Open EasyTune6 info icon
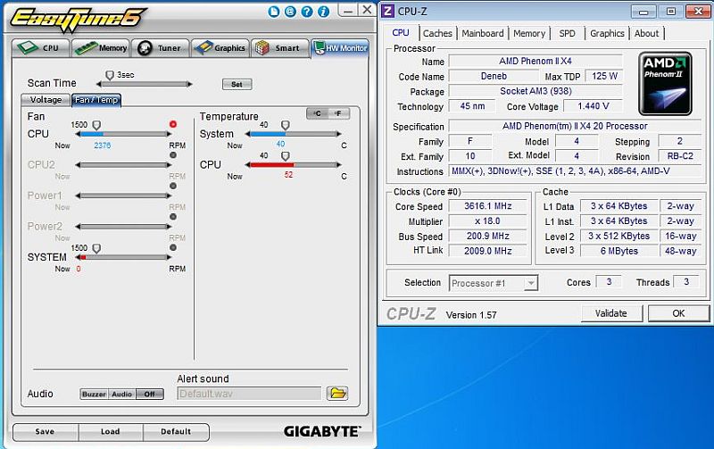The image size is (714, 449). (323, 12)
